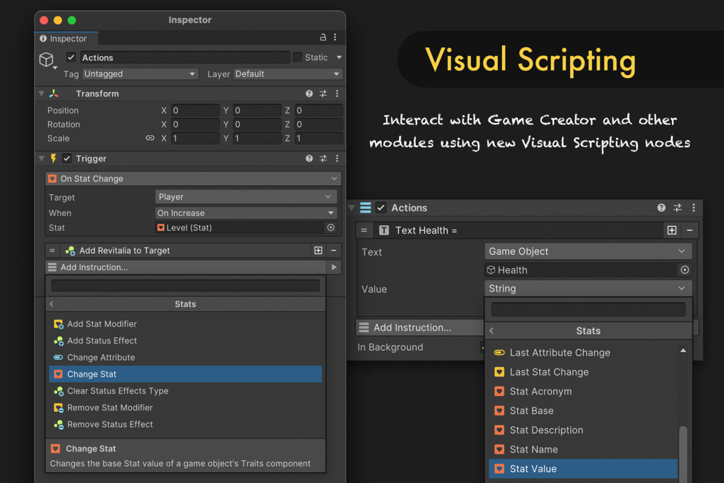Click drag handle of Text Health instruction

coord(364,231)
